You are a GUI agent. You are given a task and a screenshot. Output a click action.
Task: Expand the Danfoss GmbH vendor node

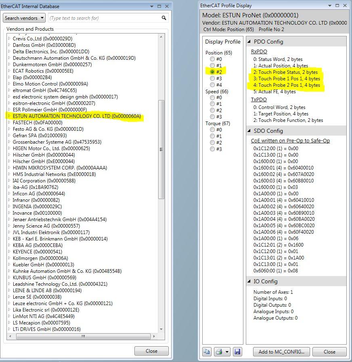[x=9, y=45]
